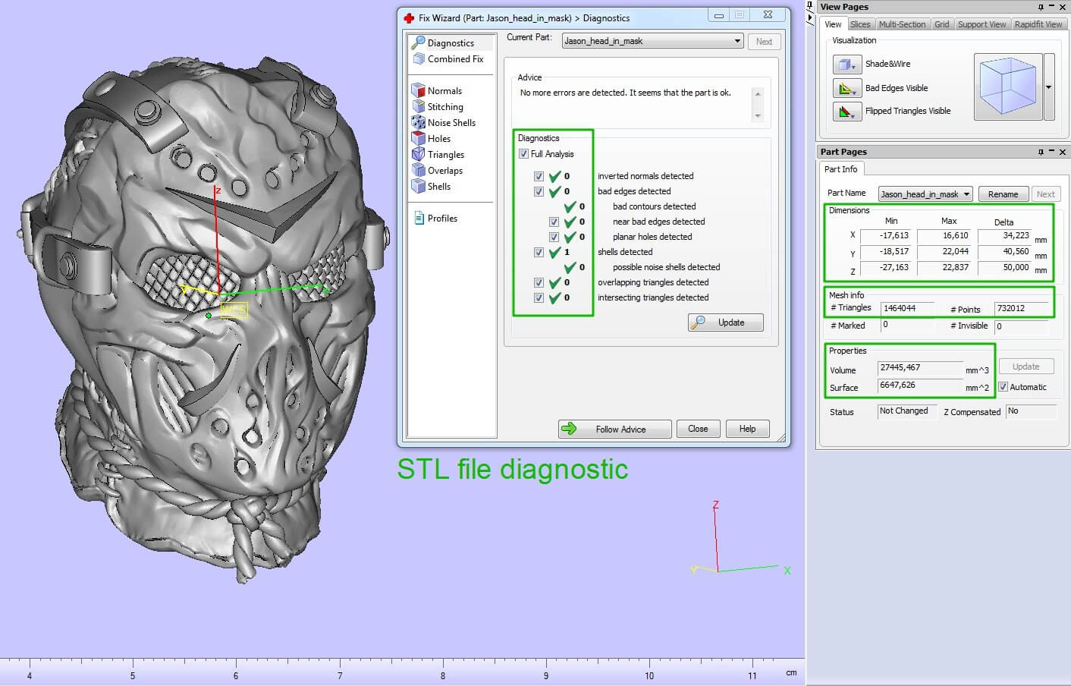The image size is (1071, 686).
Task: Click the Bad Edges Visible icon
Action: coord(846,88)
